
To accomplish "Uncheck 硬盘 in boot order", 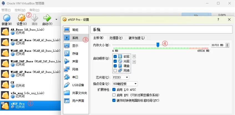I will (x=115, y=66).
